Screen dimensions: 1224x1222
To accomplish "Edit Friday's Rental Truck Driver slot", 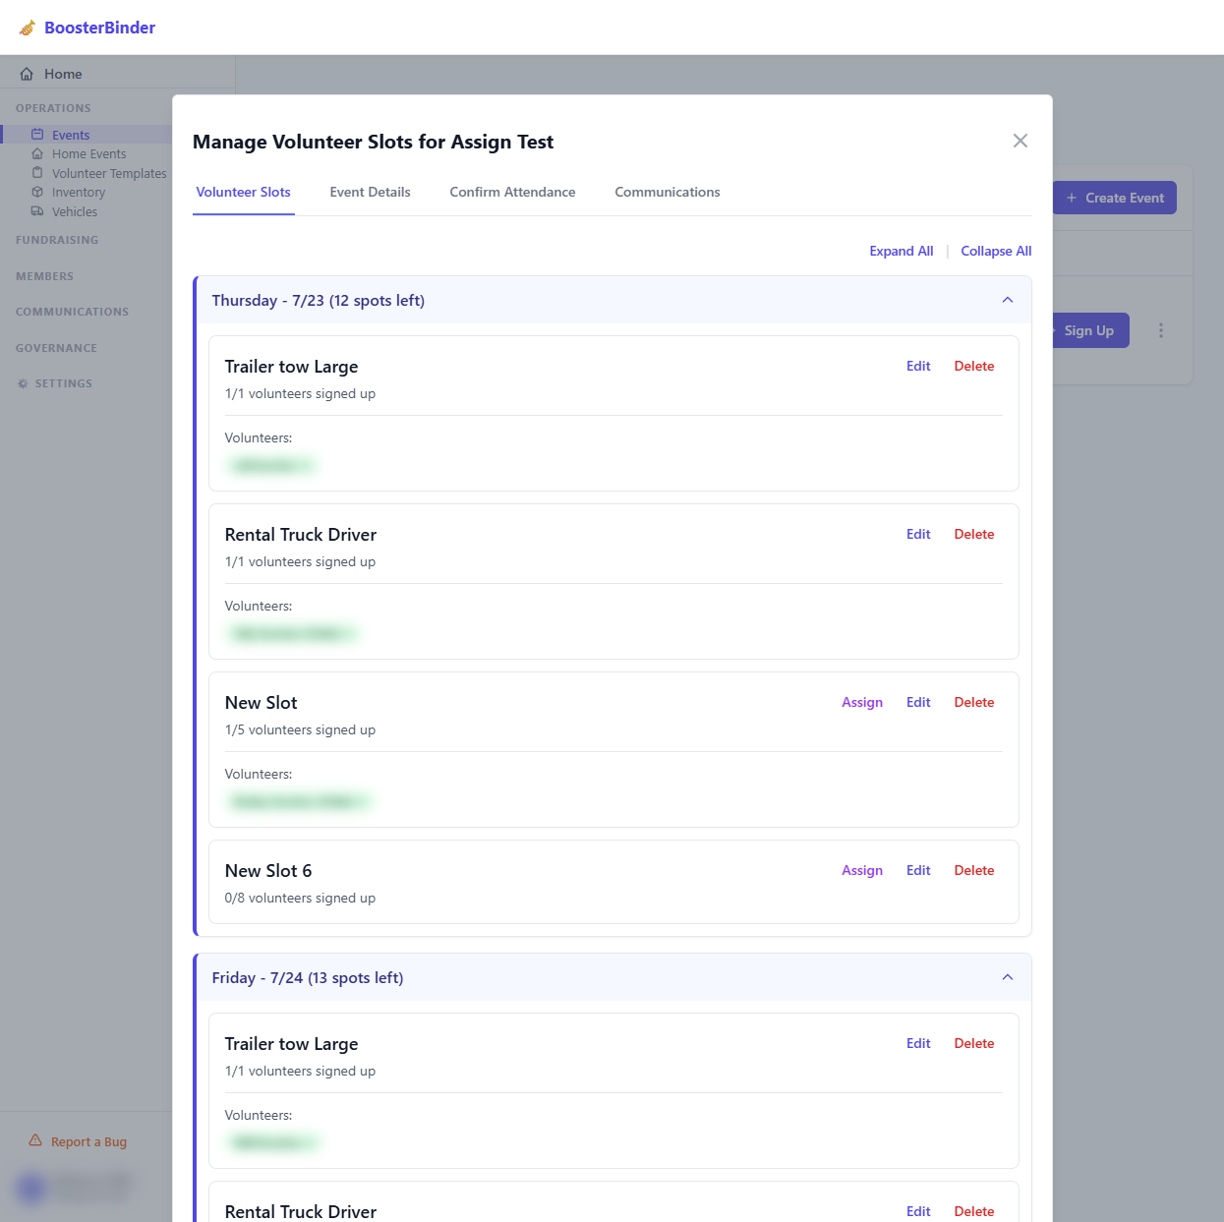I will [918, 1211].
